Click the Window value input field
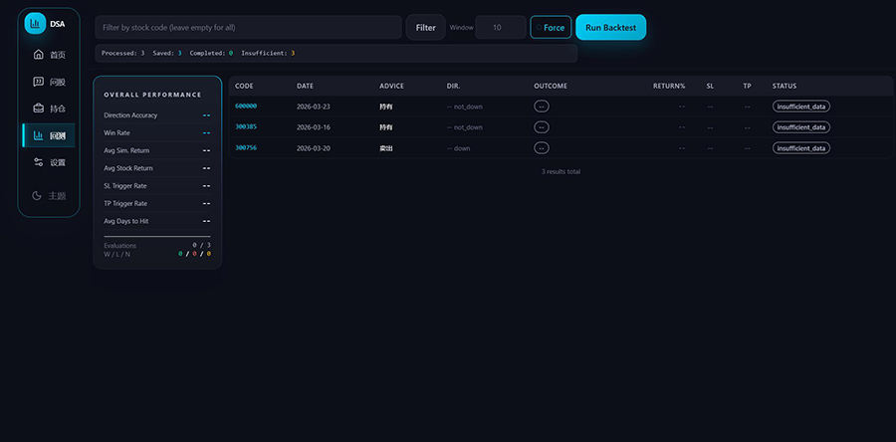The height and width of the screenshot is (442, 896). pyautogui.click(x=500, y=28)
